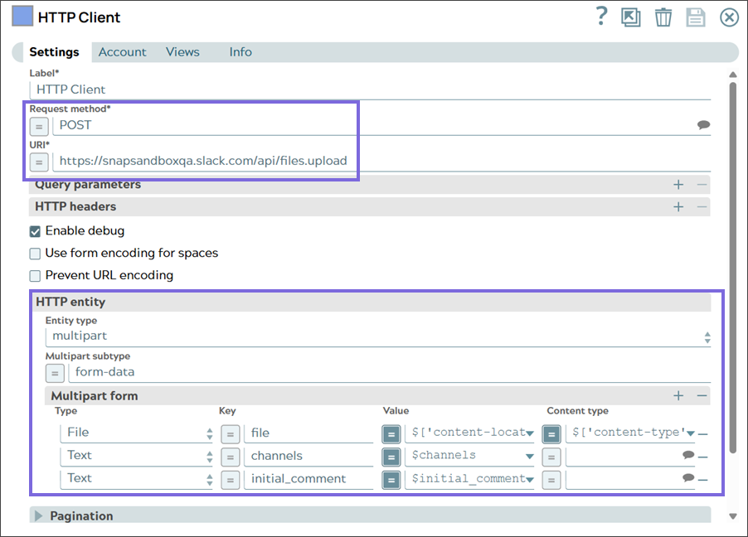Screen dimensions: 748x537
Task: Delete snap using trash icon
Action: 663,17
